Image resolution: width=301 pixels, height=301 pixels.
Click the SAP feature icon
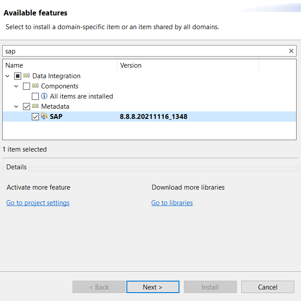point(44,117)
